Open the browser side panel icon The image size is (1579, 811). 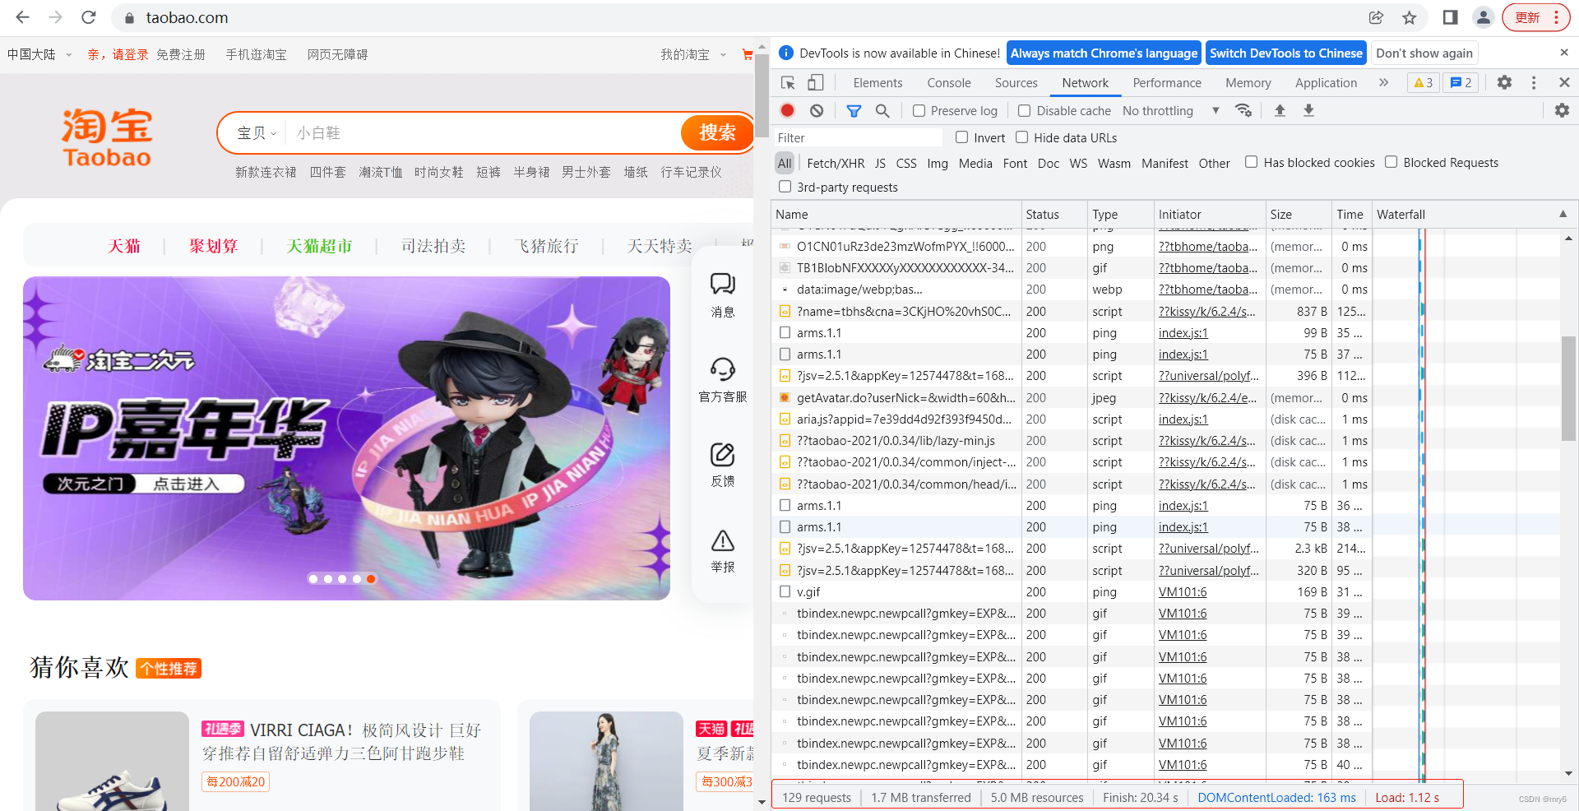(1450, 17)
